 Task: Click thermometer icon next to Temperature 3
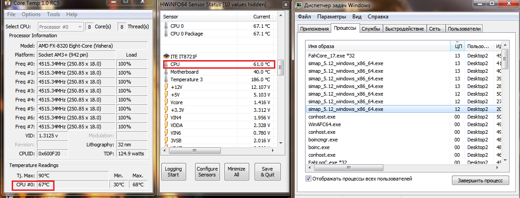(x=166, y=79)
